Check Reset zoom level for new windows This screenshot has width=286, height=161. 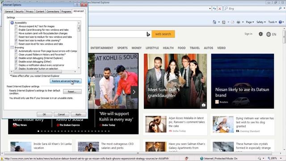coord(16,44)
